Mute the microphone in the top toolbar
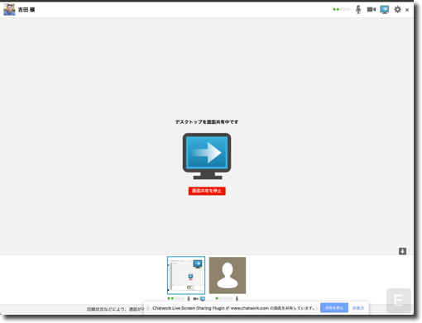This screenshot has height=323, width=422. pos(358,10)
